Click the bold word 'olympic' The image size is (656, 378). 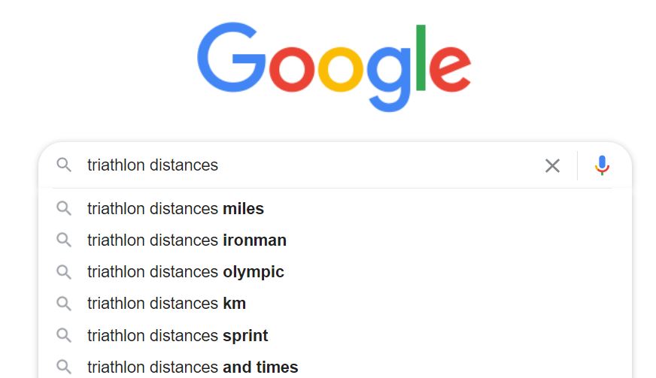pos(253,273)
